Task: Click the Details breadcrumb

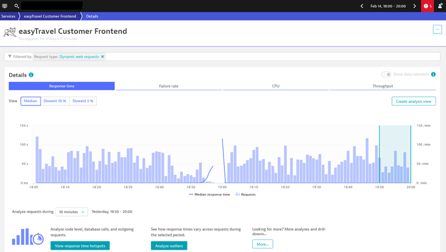Action: (x=92, y=16)
